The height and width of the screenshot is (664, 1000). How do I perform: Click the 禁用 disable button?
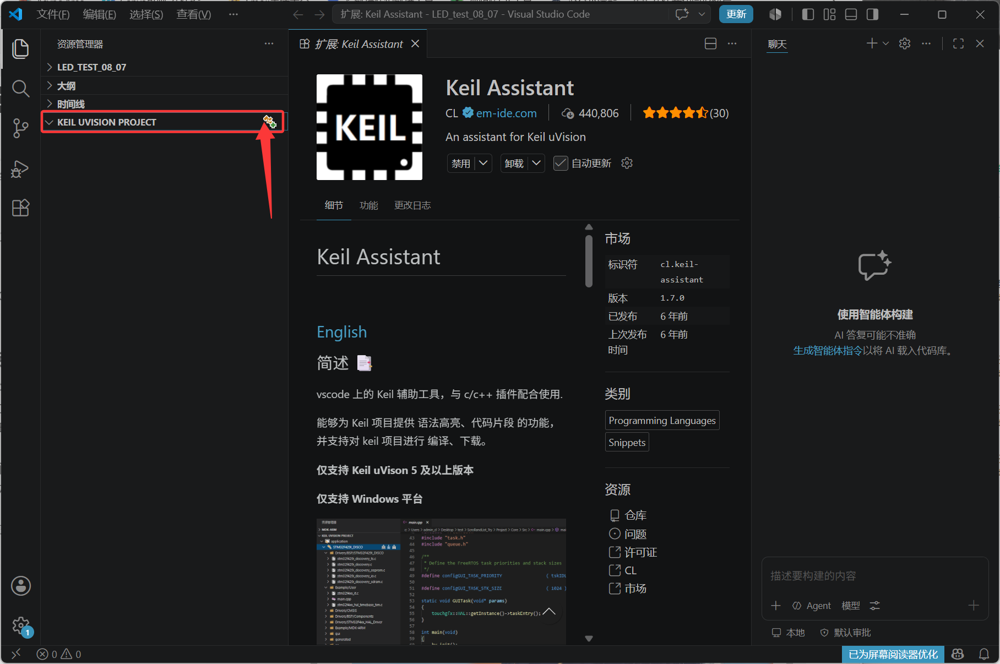pos(461,163)
